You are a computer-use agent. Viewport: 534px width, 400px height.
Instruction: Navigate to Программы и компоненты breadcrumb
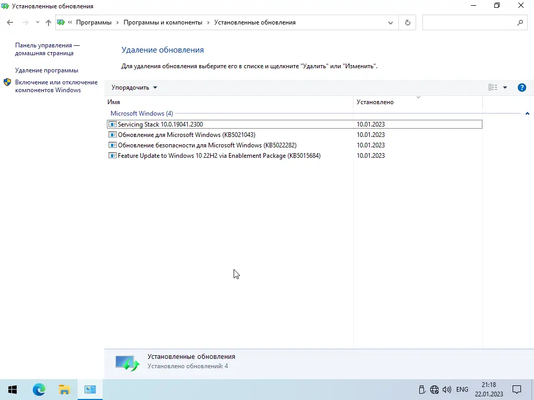click(x=163, y=22)
